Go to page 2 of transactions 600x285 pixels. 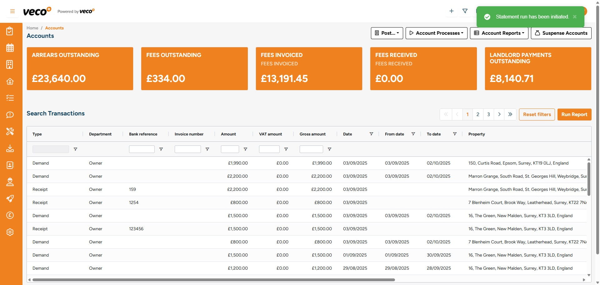[478, 115]
